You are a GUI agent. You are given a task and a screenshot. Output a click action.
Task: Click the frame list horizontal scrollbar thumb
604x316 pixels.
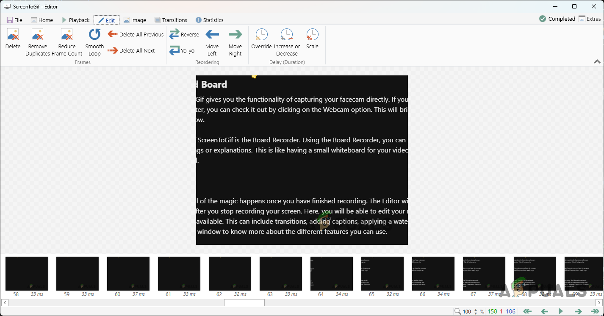point(244,302)
